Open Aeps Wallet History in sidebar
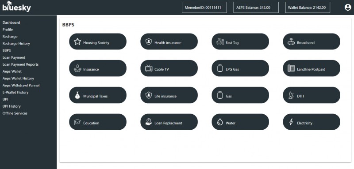The width and height of the screenshot is (354, 169). (x=18, y=78)
